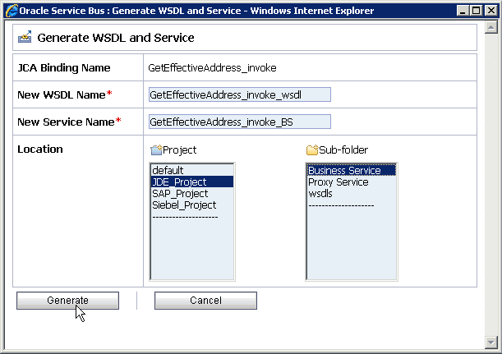This screenshot has width=502, height=354.
Task: Select SAP_Project in the Project list
Action: tap(192, 193)
